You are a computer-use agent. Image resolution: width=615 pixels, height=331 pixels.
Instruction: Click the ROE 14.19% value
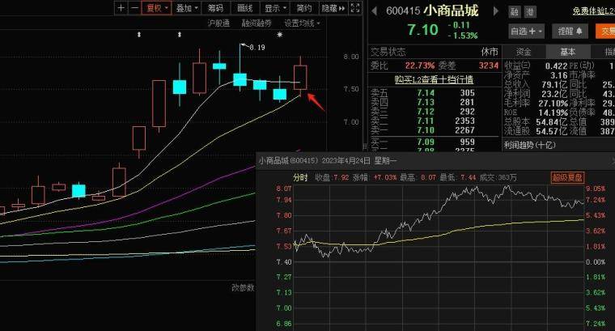553,113
